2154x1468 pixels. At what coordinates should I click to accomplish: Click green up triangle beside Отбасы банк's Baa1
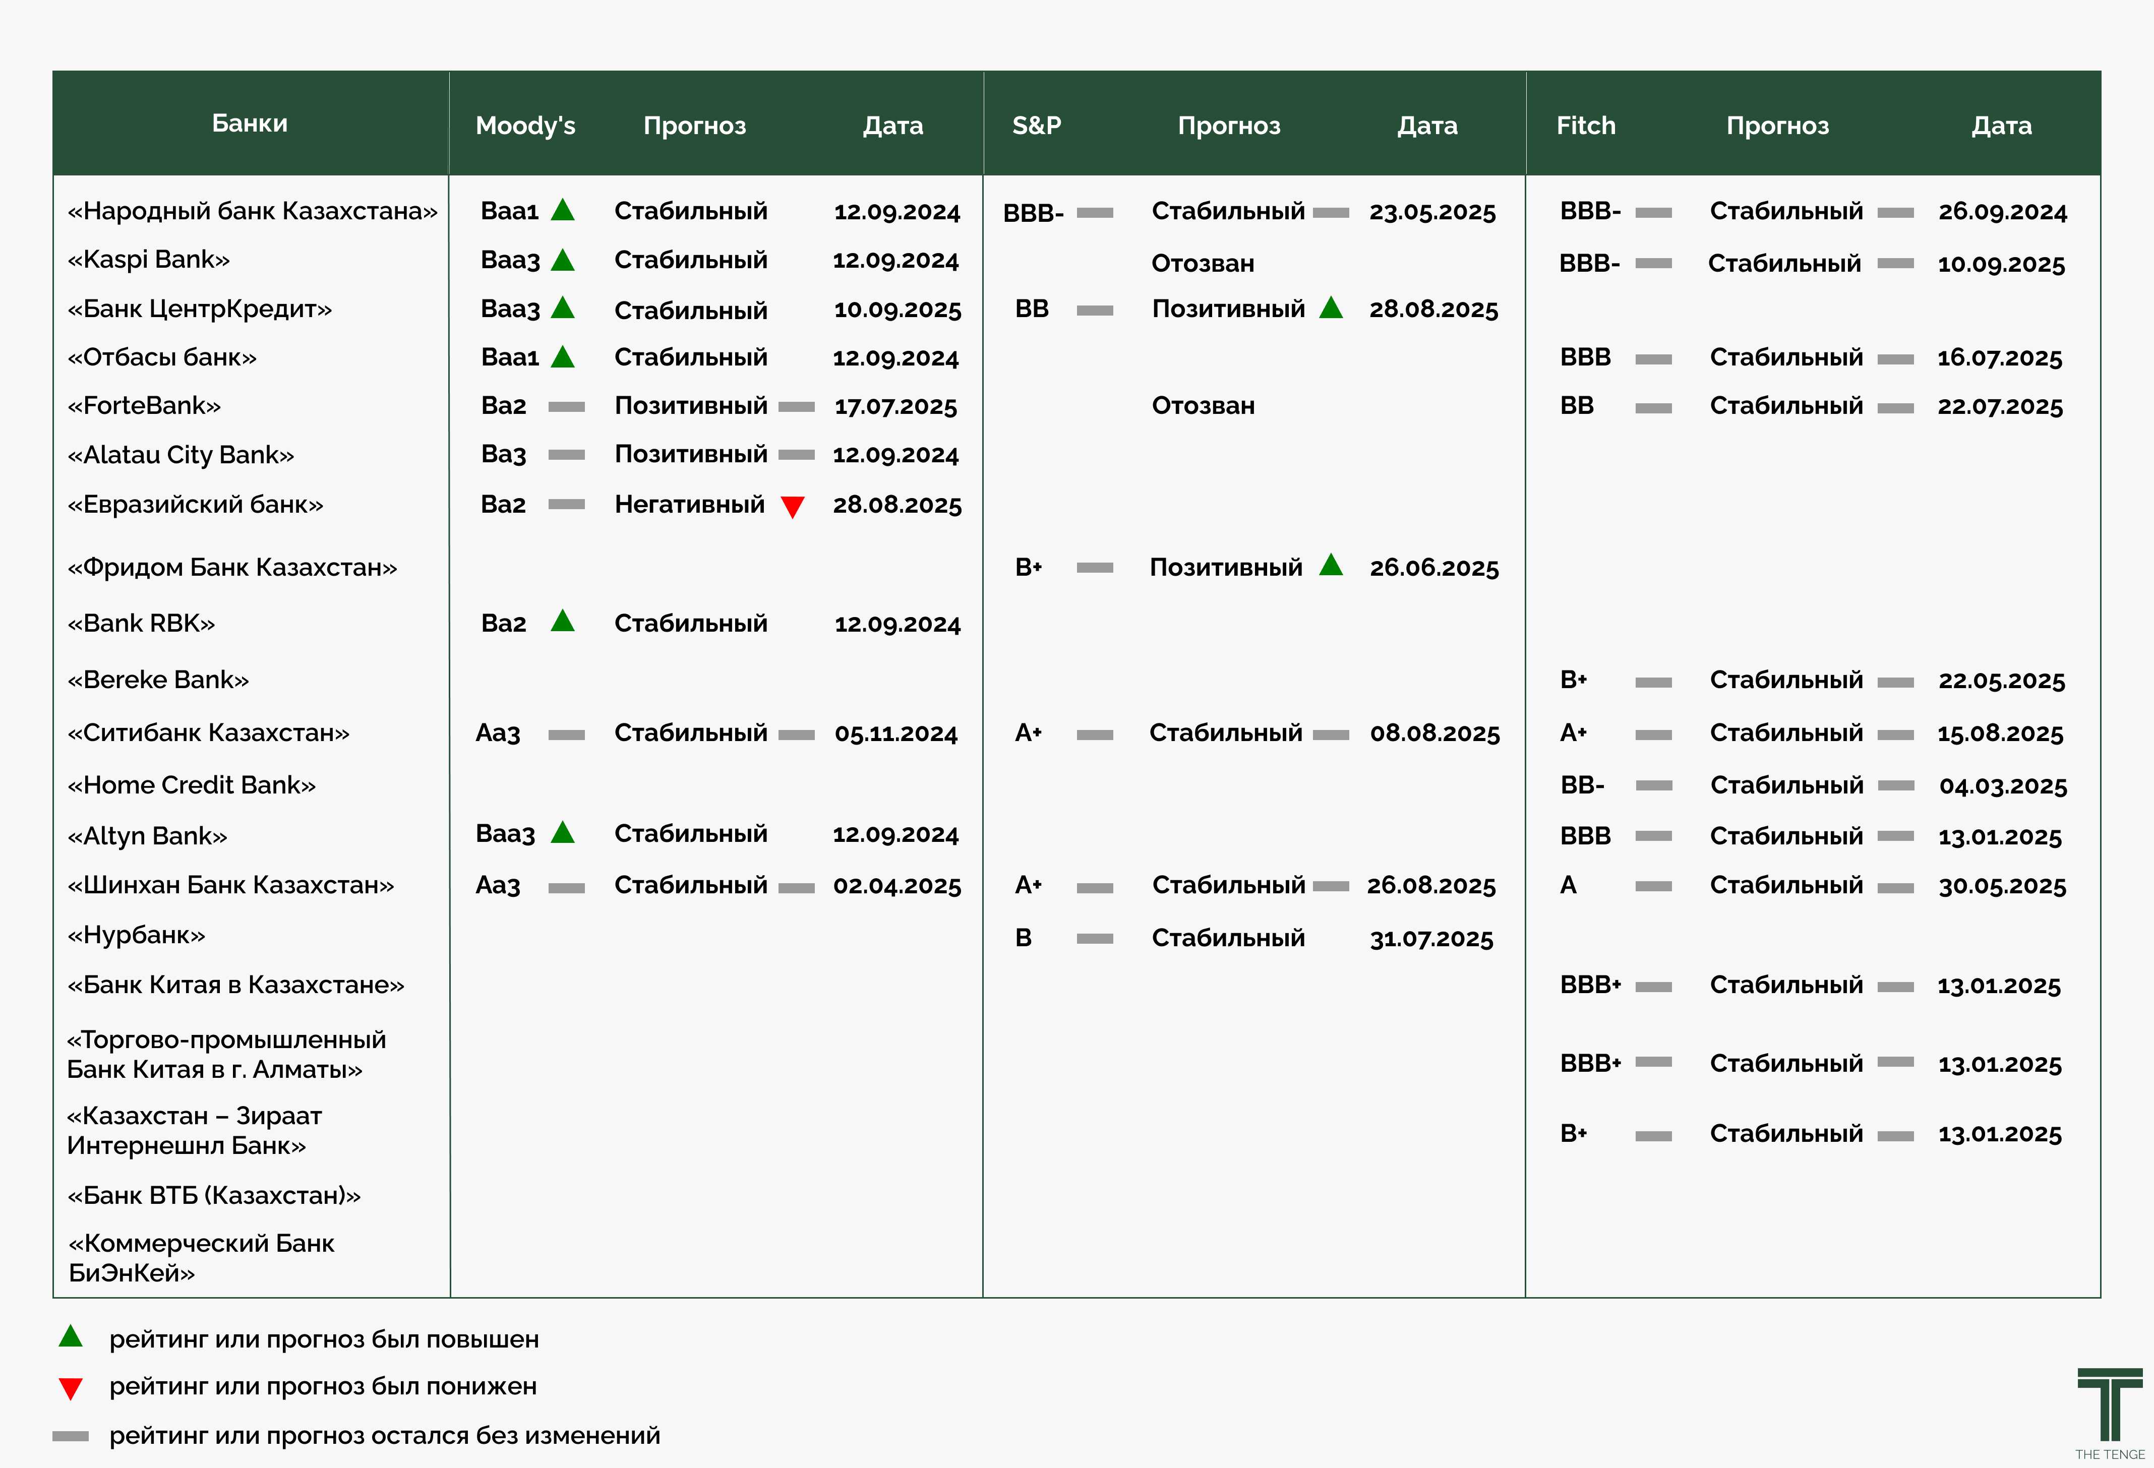click(563, 357)
